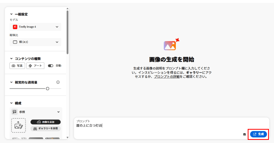Image resolution: width=274 pixels, height=143 pixels.
Task: Open the 横 (4:3) aspect ratio dropdown
Action: pyautogui.click(x=35, y=42)
